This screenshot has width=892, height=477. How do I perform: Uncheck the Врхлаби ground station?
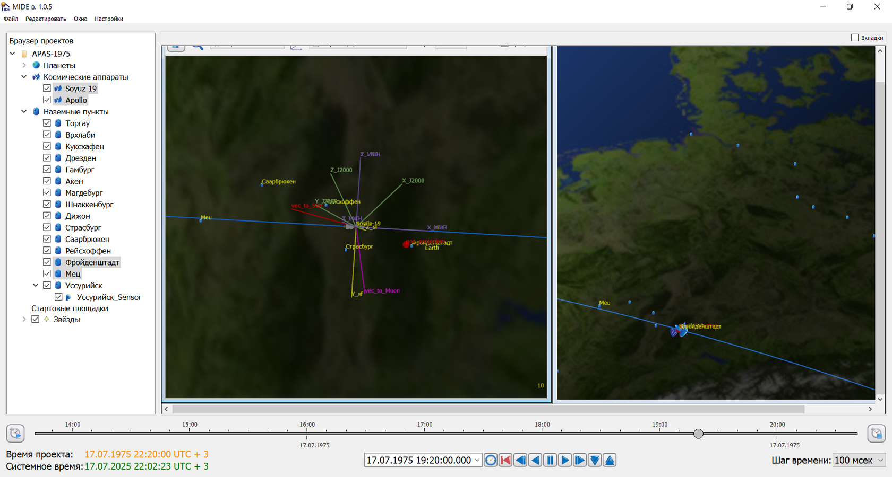(x=47, y=135)
